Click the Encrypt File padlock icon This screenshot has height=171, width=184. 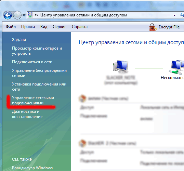click(153, 27)
